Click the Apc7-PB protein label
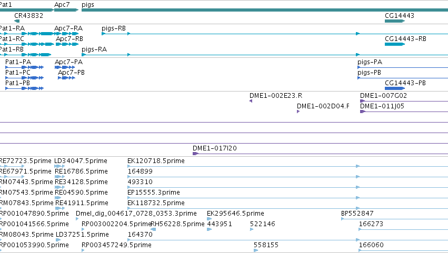This screenshot has height=253, width=448. 72,73
